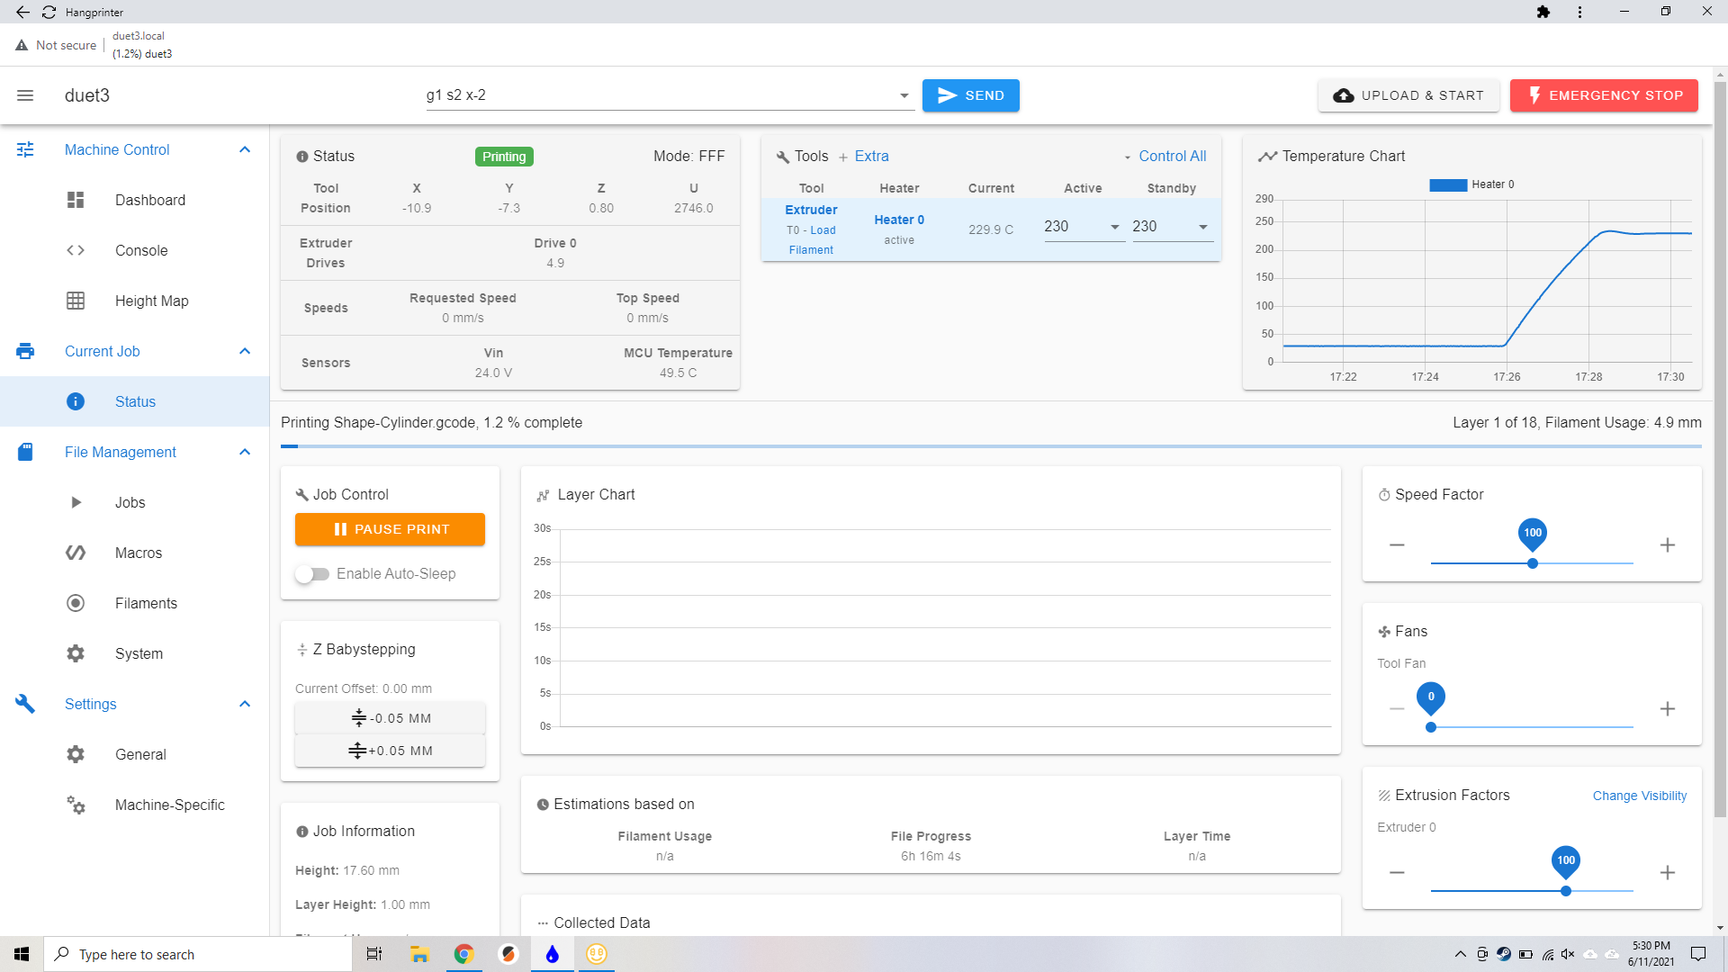The height and width of the screenshot is (972, 1728).
Task: Show hidden system tray icons
Action: (1460, 954)
